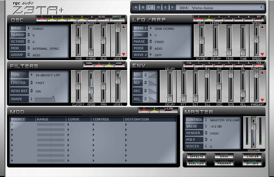Click the filter CUTOFF slider handle
The width and height of the screenshot is (274, 177).
click(78, 86)
